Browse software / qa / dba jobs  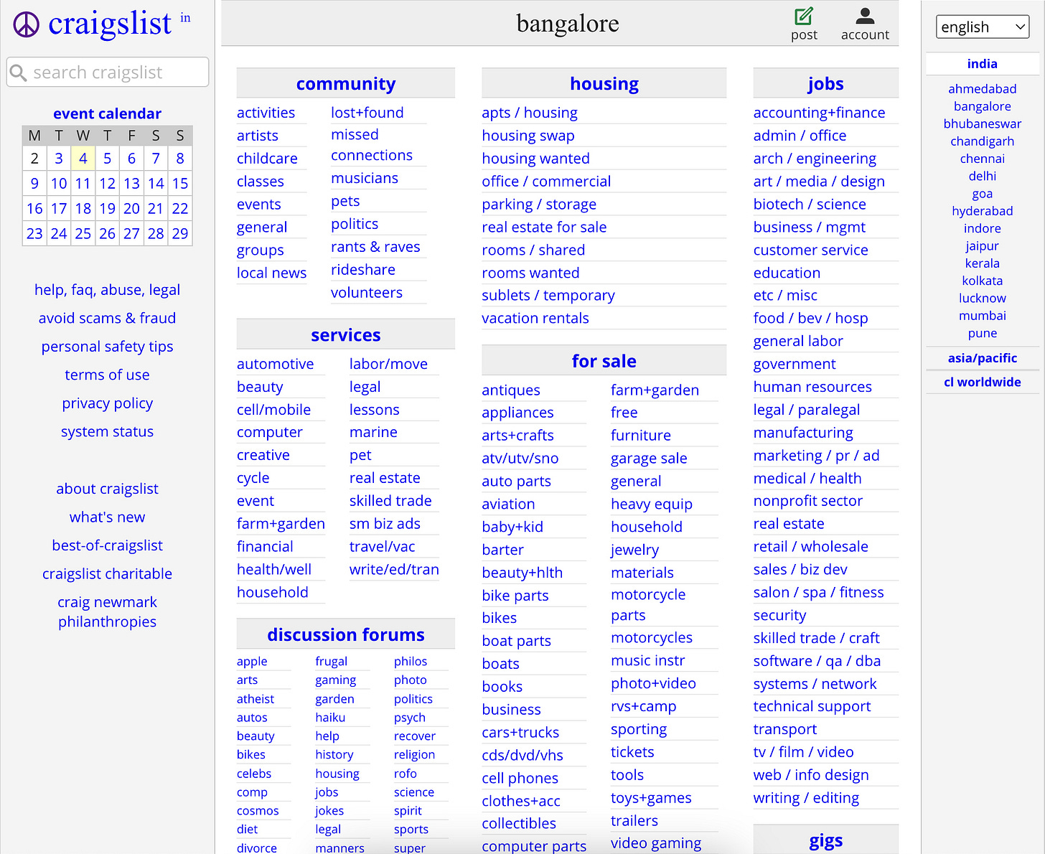817,661
